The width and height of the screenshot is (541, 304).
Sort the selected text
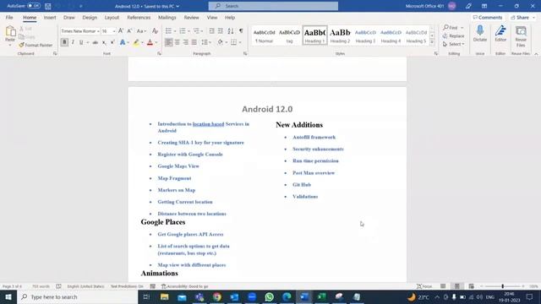(231, 31)
